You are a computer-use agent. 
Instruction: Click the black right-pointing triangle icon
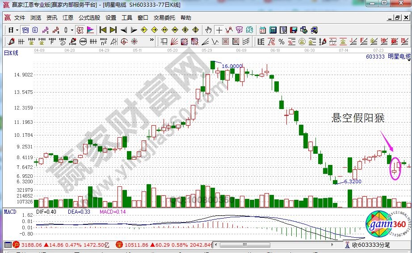[134, 30]
